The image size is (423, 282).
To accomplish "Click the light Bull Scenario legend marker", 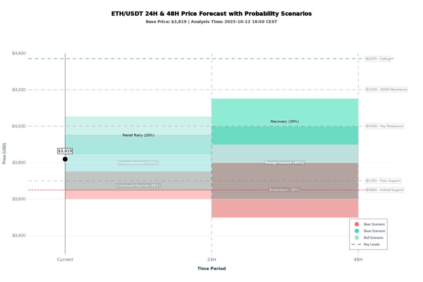I will pos(356,238).
